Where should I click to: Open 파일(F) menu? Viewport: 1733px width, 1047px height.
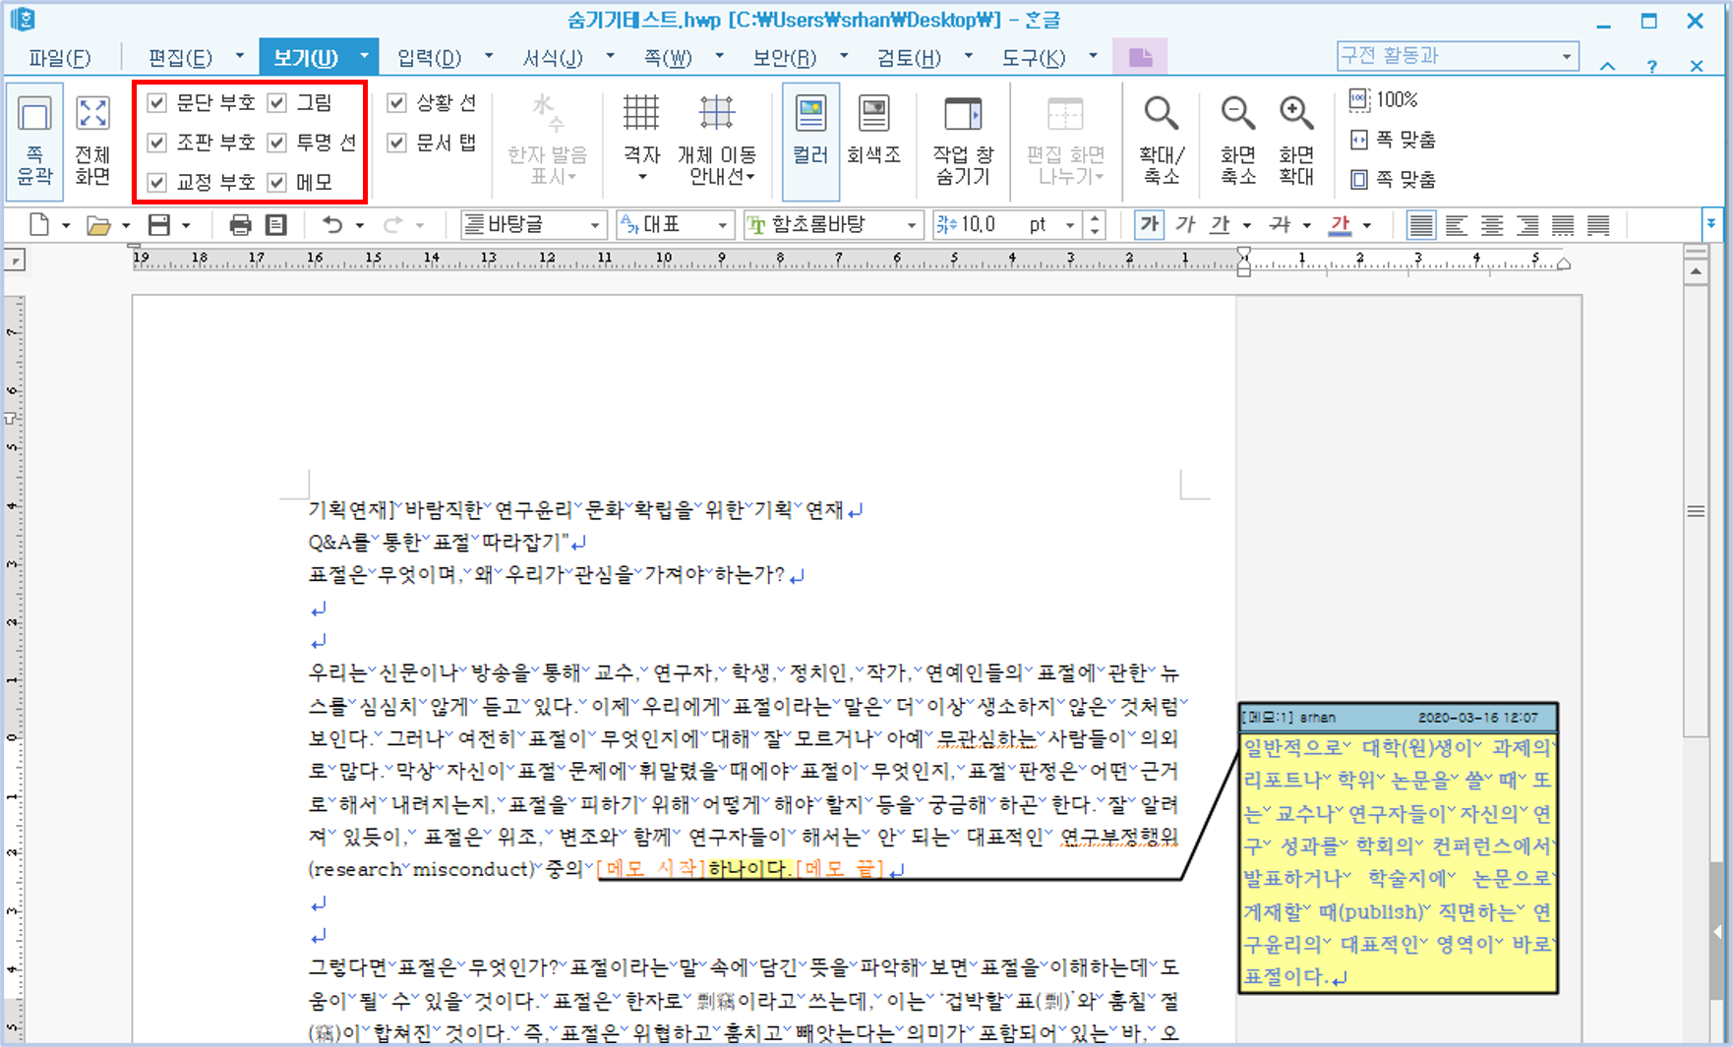point(59,58)
